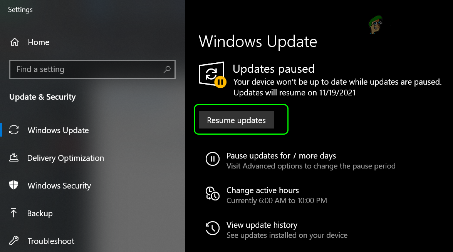Go to Windows Security settings

click(x=59, y=185)
